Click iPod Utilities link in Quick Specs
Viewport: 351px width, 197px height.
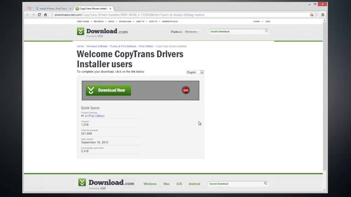pyautogui.click(x=96, y=116)
